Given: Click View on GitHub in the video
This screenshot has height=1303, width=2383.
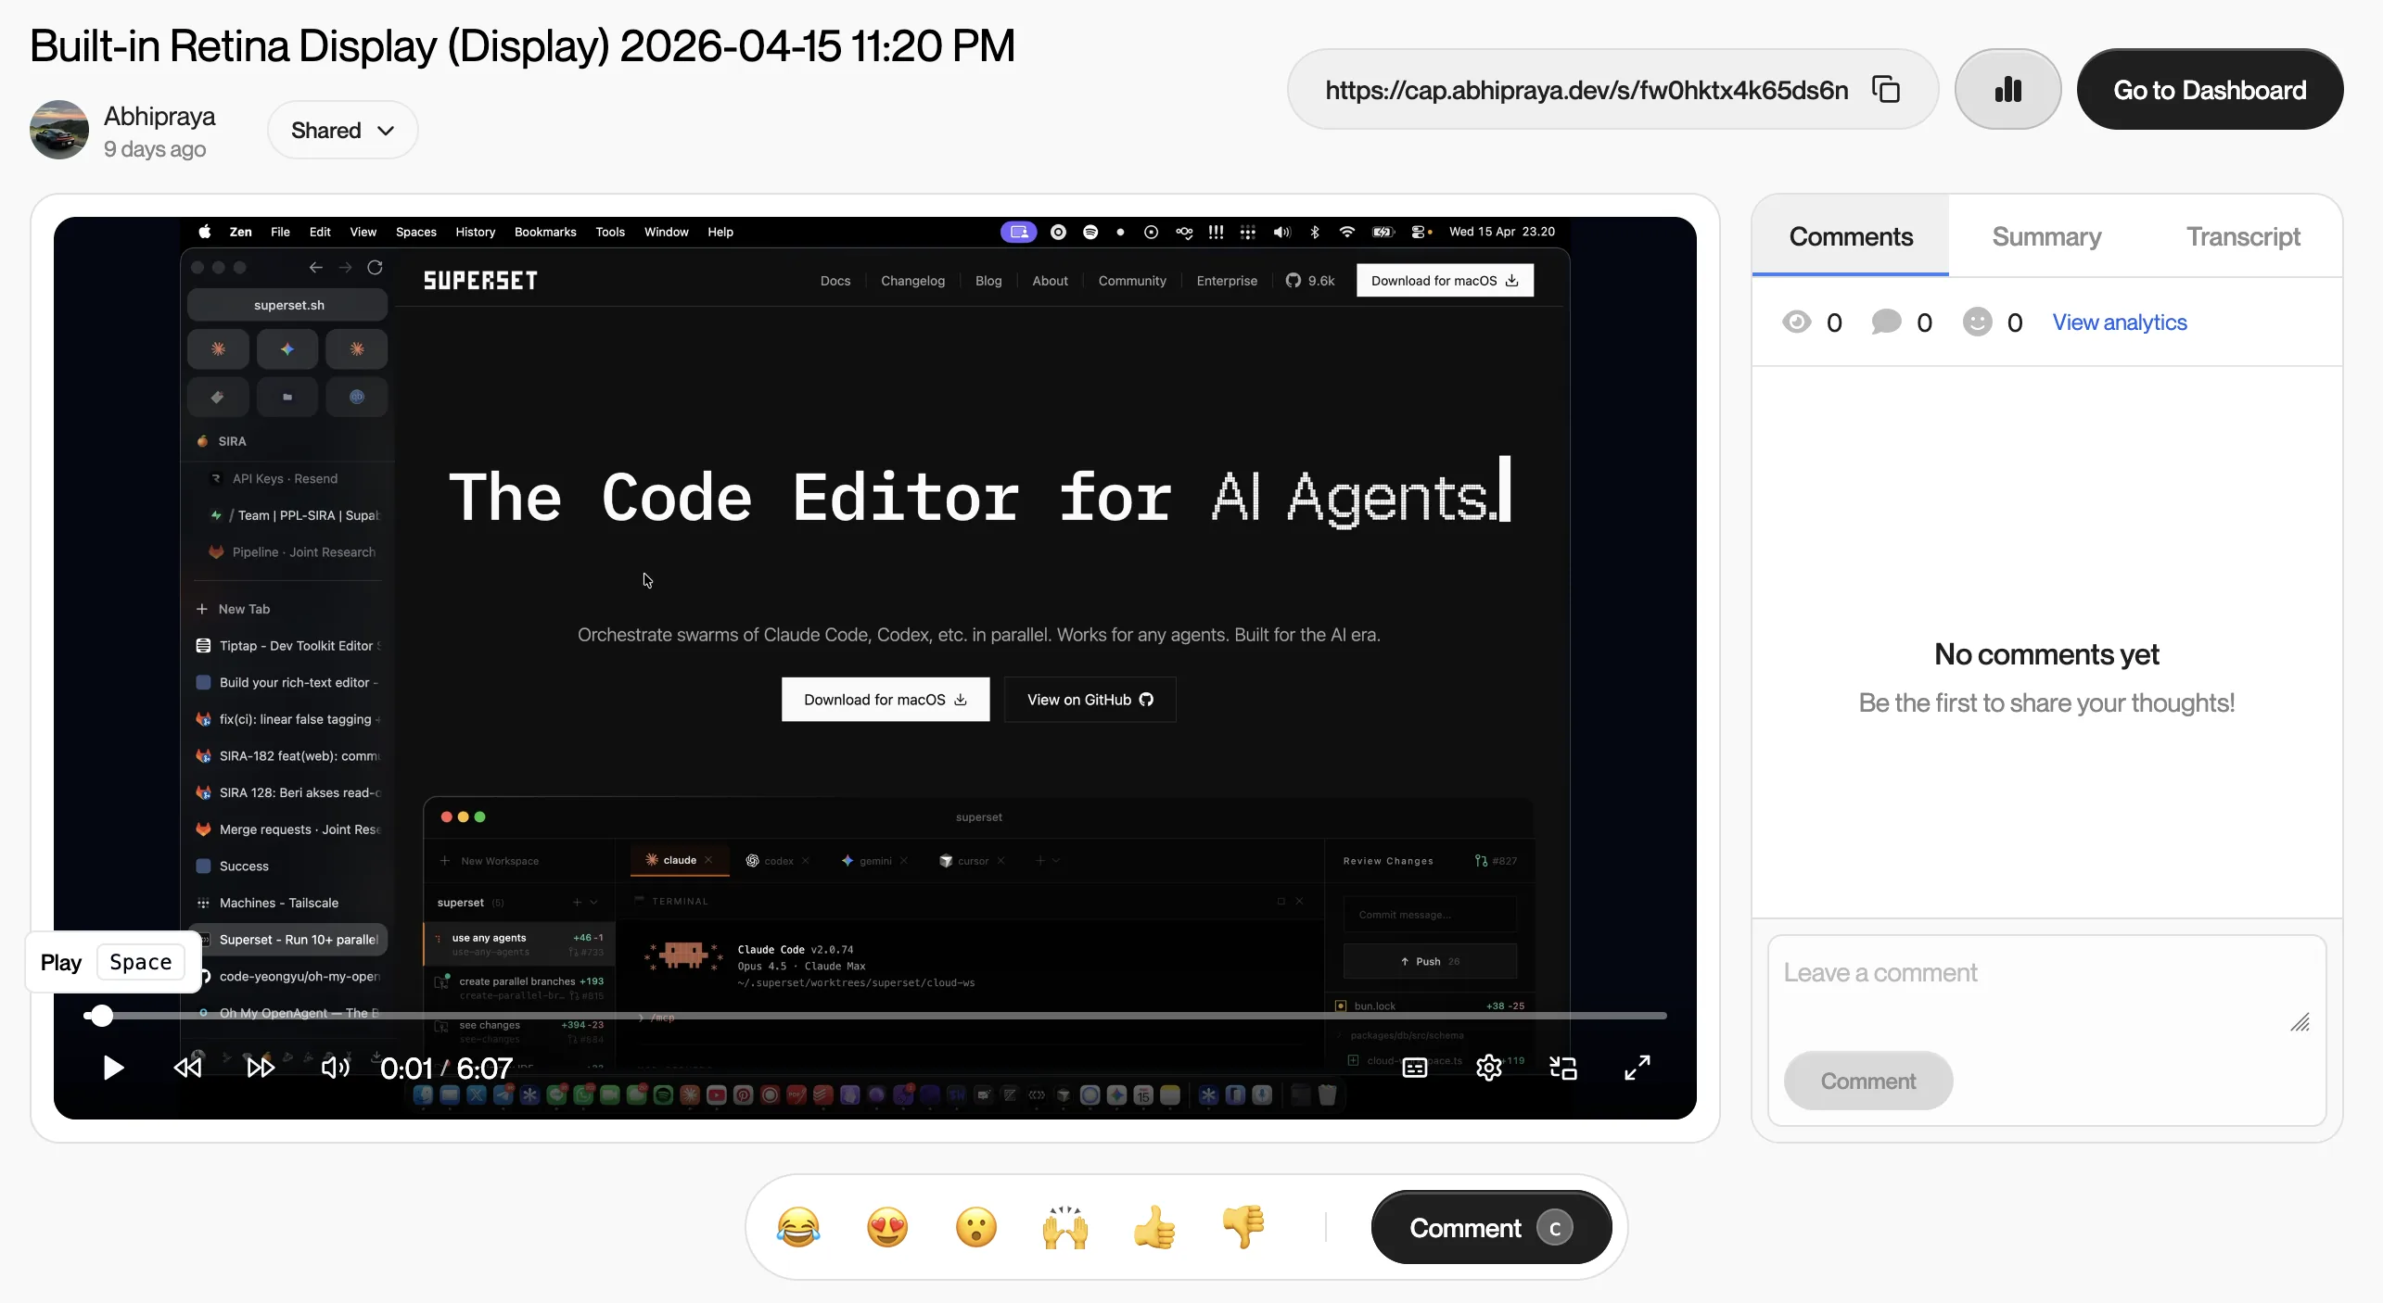Looking at the screenshot, I should point(1090,700).
